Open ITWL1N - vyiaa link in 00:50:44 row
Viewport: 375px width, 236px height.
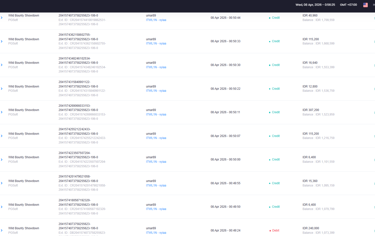pos(156,20)
